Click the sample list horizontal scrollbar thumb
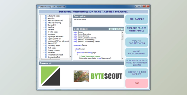Image resolution: width=187 pixels, height=95 pixels. tap(51, 59)
